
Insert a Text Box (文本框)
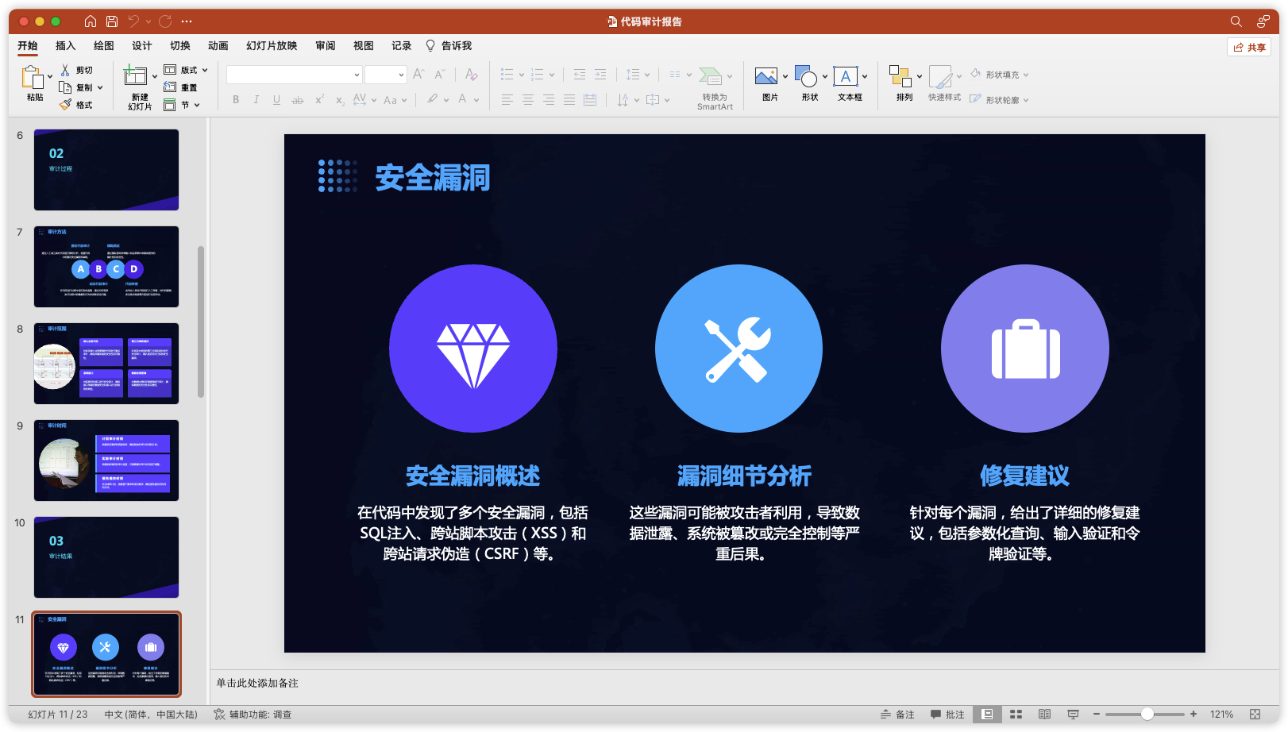tap(845, 77)
